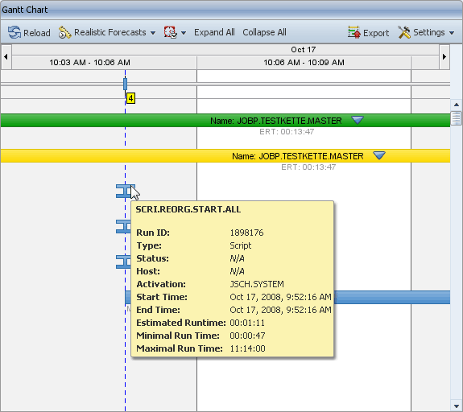Click the vertical scrollbar up arrow

pyautogui.click(x=457, y=105)
